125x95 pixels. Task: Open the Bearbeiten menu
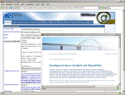(x=10, y=4)
